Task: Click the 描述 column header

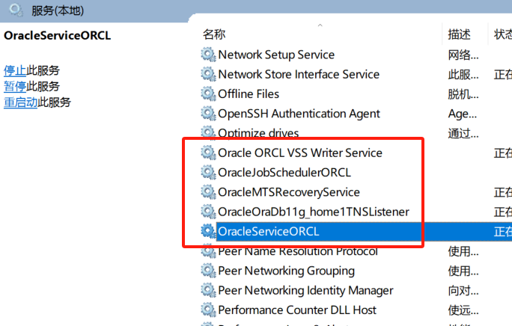Action: tap(459, 34)
